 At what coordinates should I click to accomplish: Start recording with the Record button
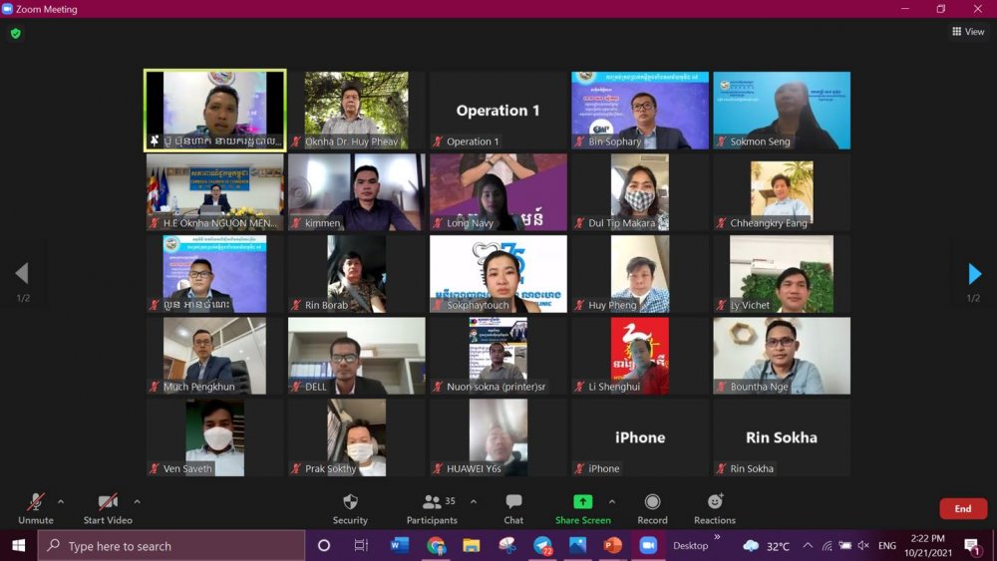[652, 503]
